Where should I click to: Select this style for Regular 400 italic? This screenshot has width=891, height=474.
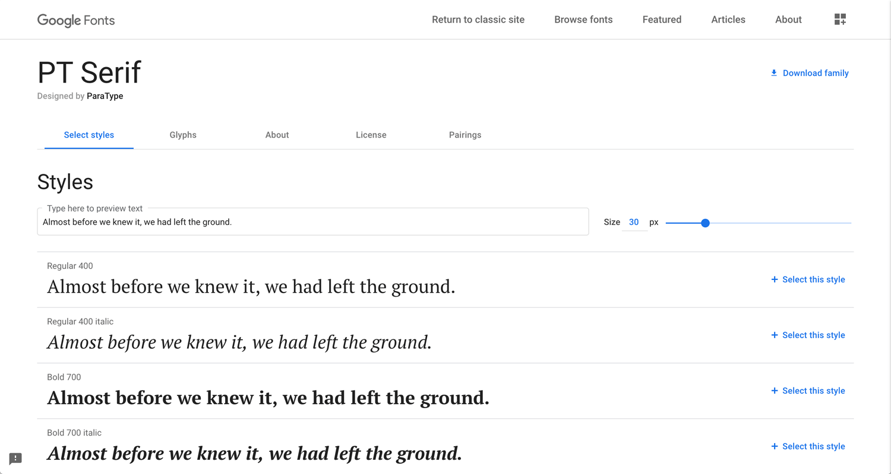coord(808,335)
